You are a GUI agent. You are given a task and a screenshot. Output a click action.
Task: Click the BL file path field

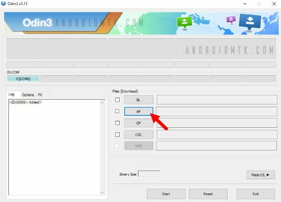(x=217, y=100)
